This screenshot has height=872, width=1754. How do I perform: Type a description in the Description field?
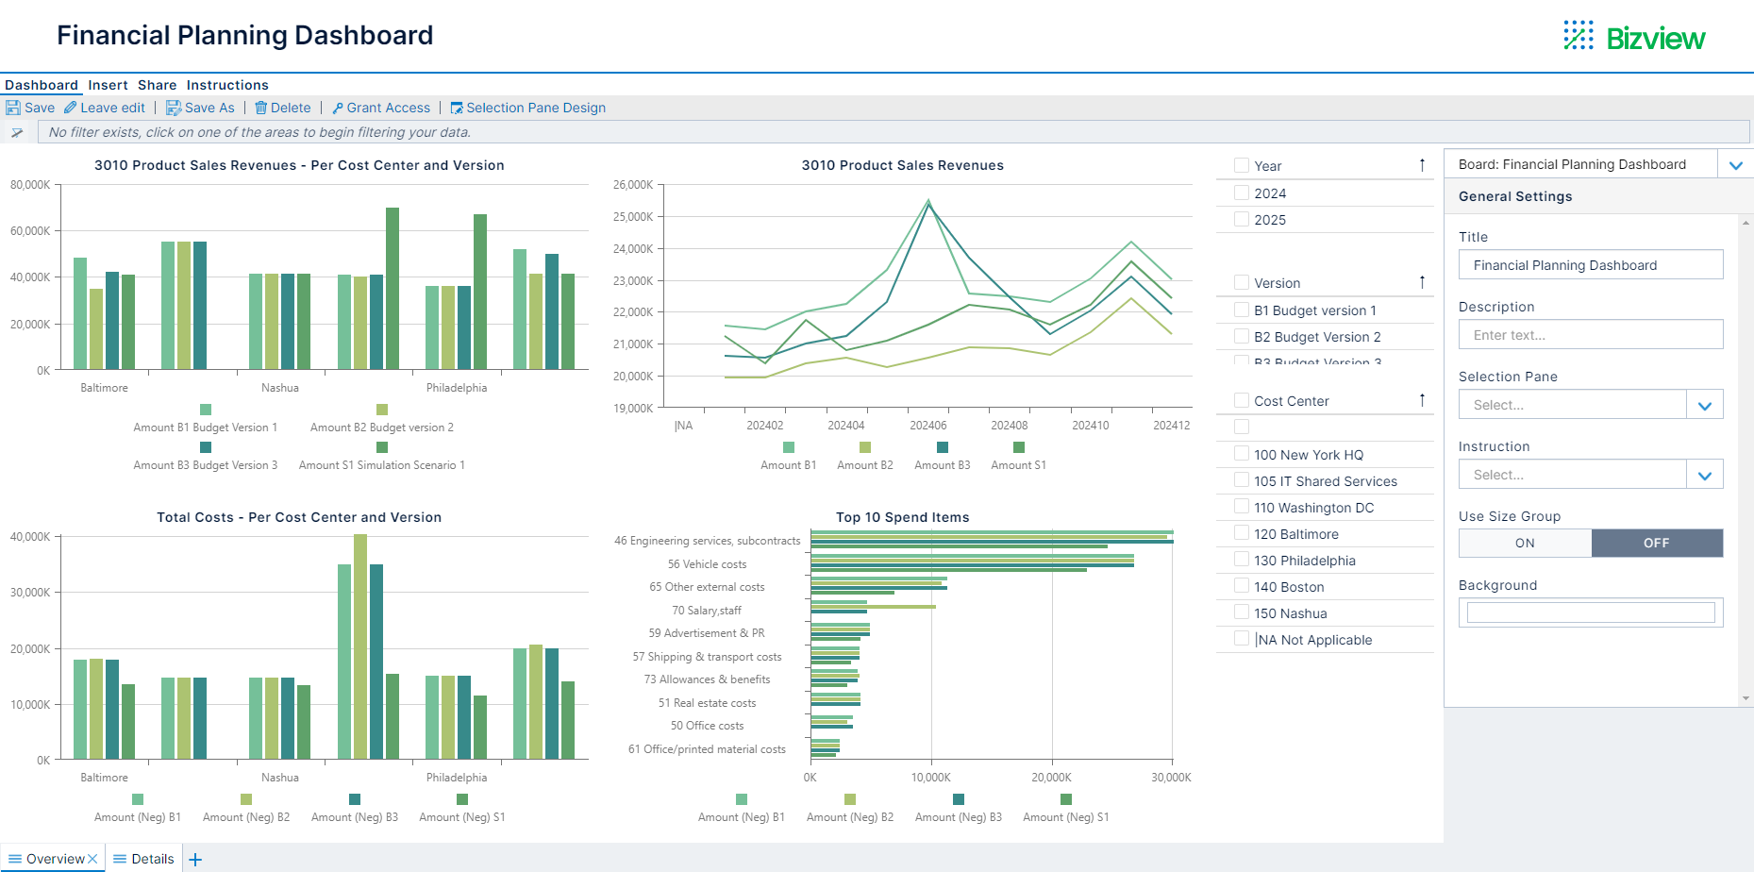point(1590,334)
